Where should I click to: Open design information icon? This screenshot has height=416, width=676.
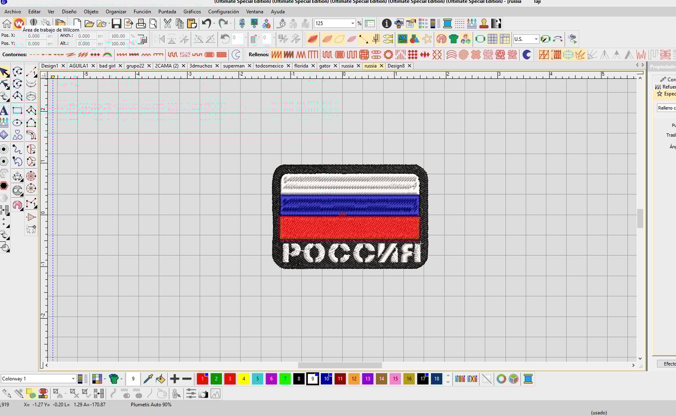387,23
